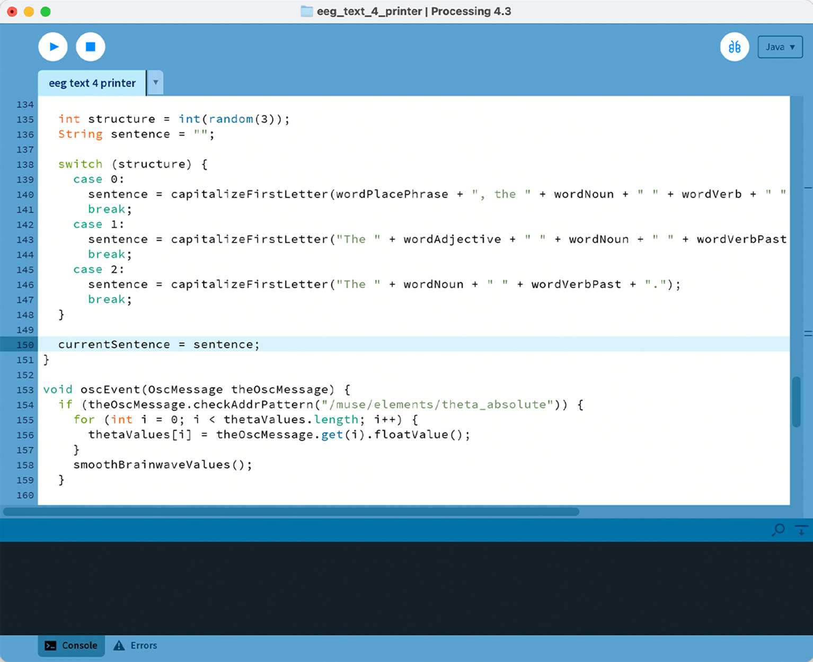Switch to the Console tab
This screenshot has width=813, height=662.
pyautogui.click(x=72, y=646)
